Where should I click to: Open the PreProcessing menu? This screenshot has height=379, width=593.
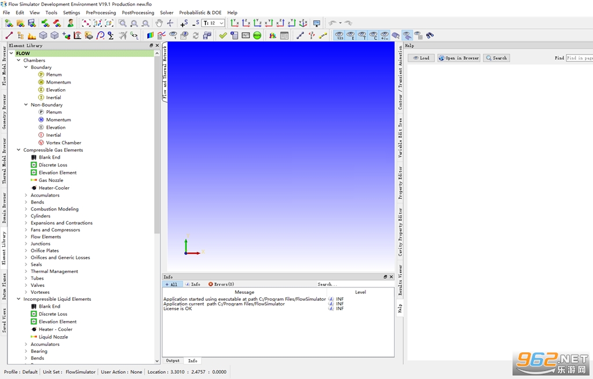101,13
